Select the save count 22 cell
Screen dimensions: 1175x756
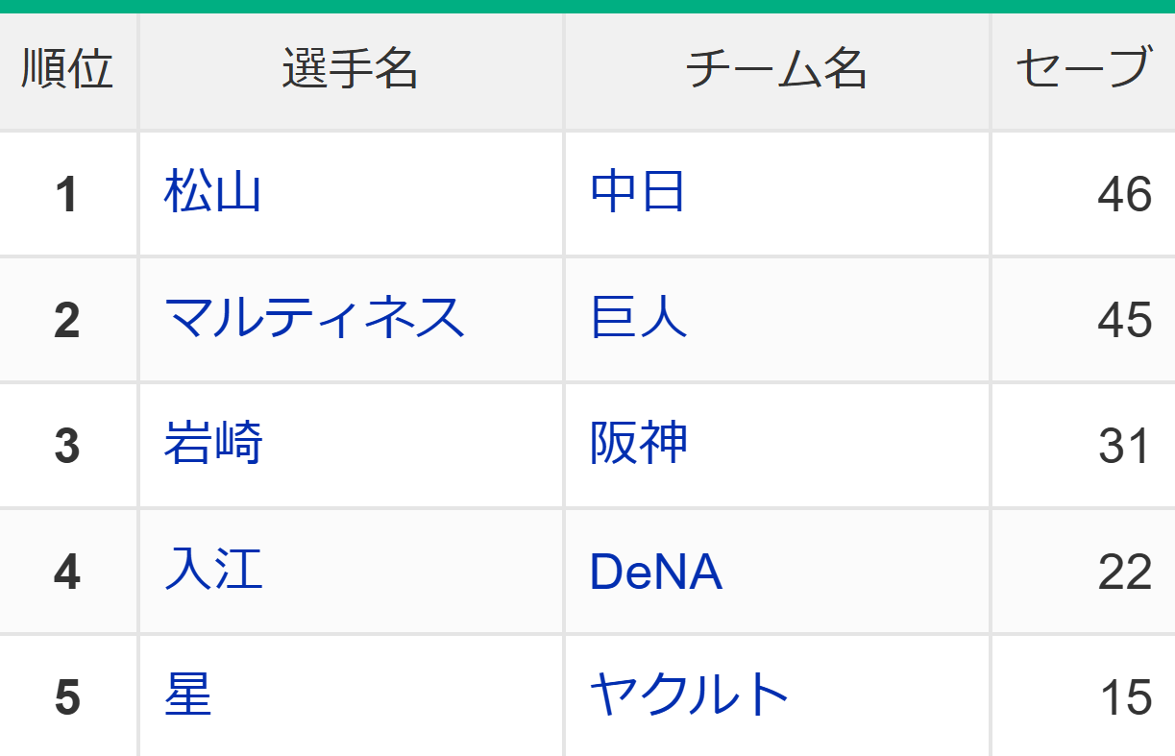tap(1084, 572)
